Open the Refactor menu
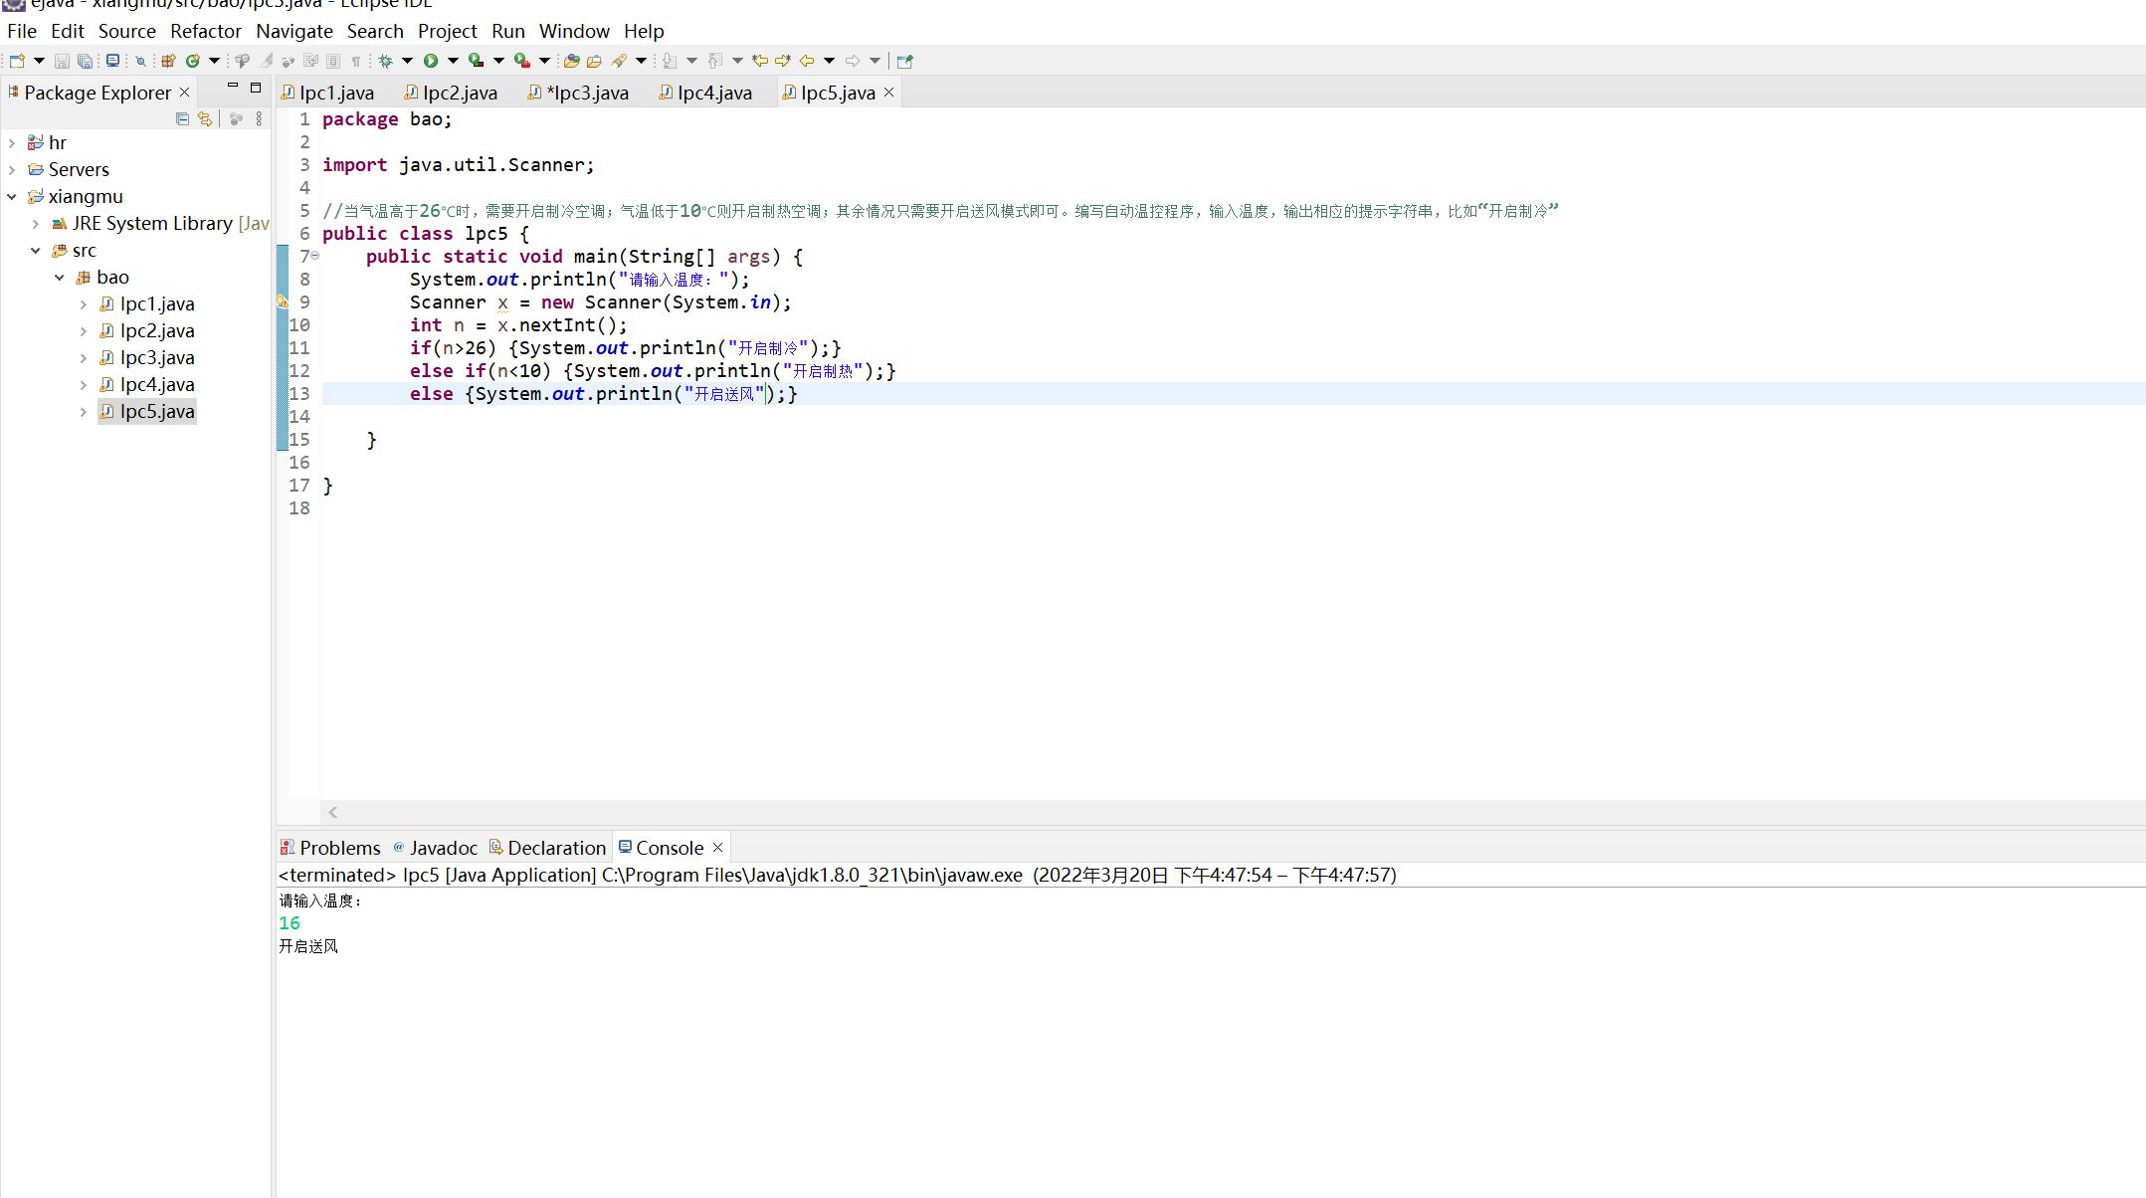 tap(205, 31)
